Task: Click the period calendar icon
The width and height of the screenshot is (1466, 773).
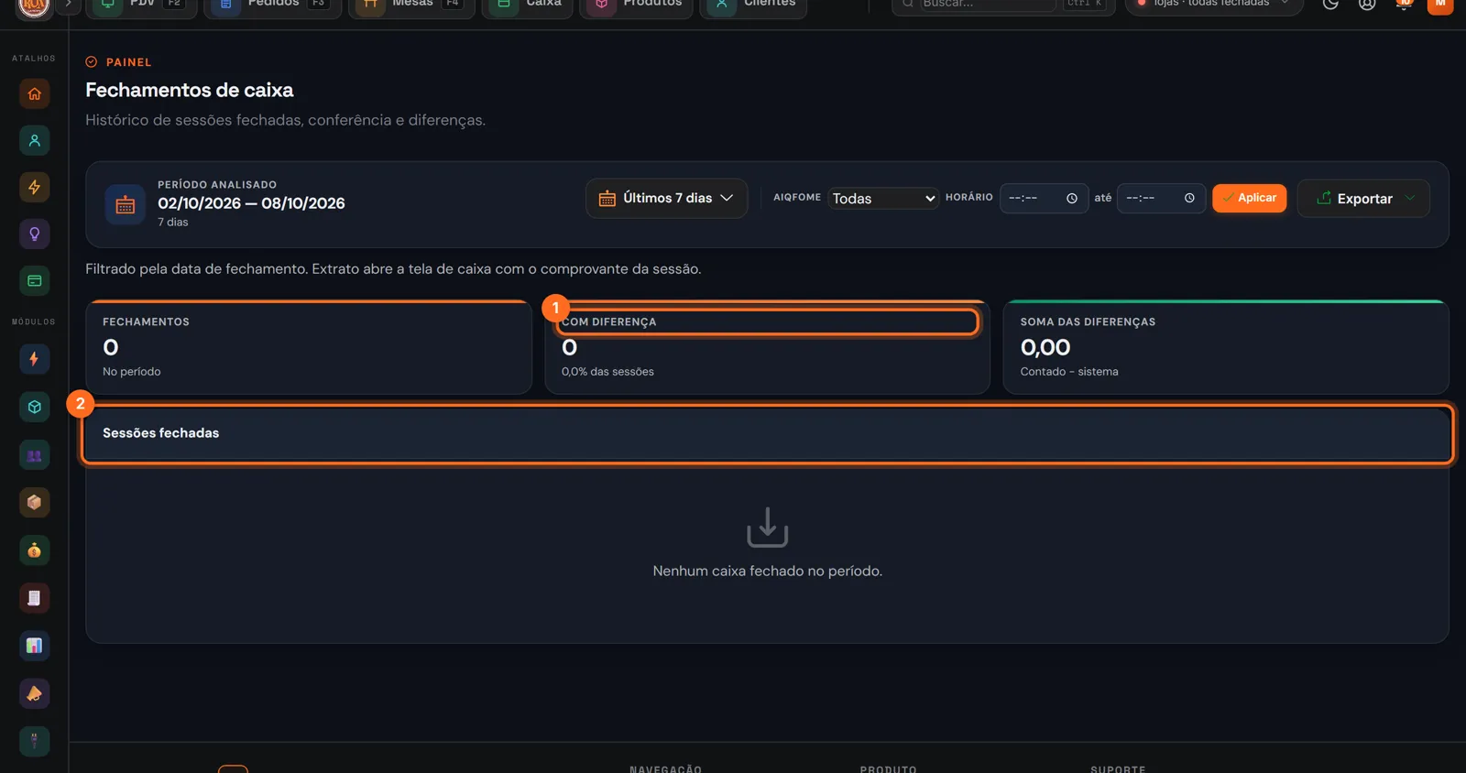Action: (x=126, y=205)
